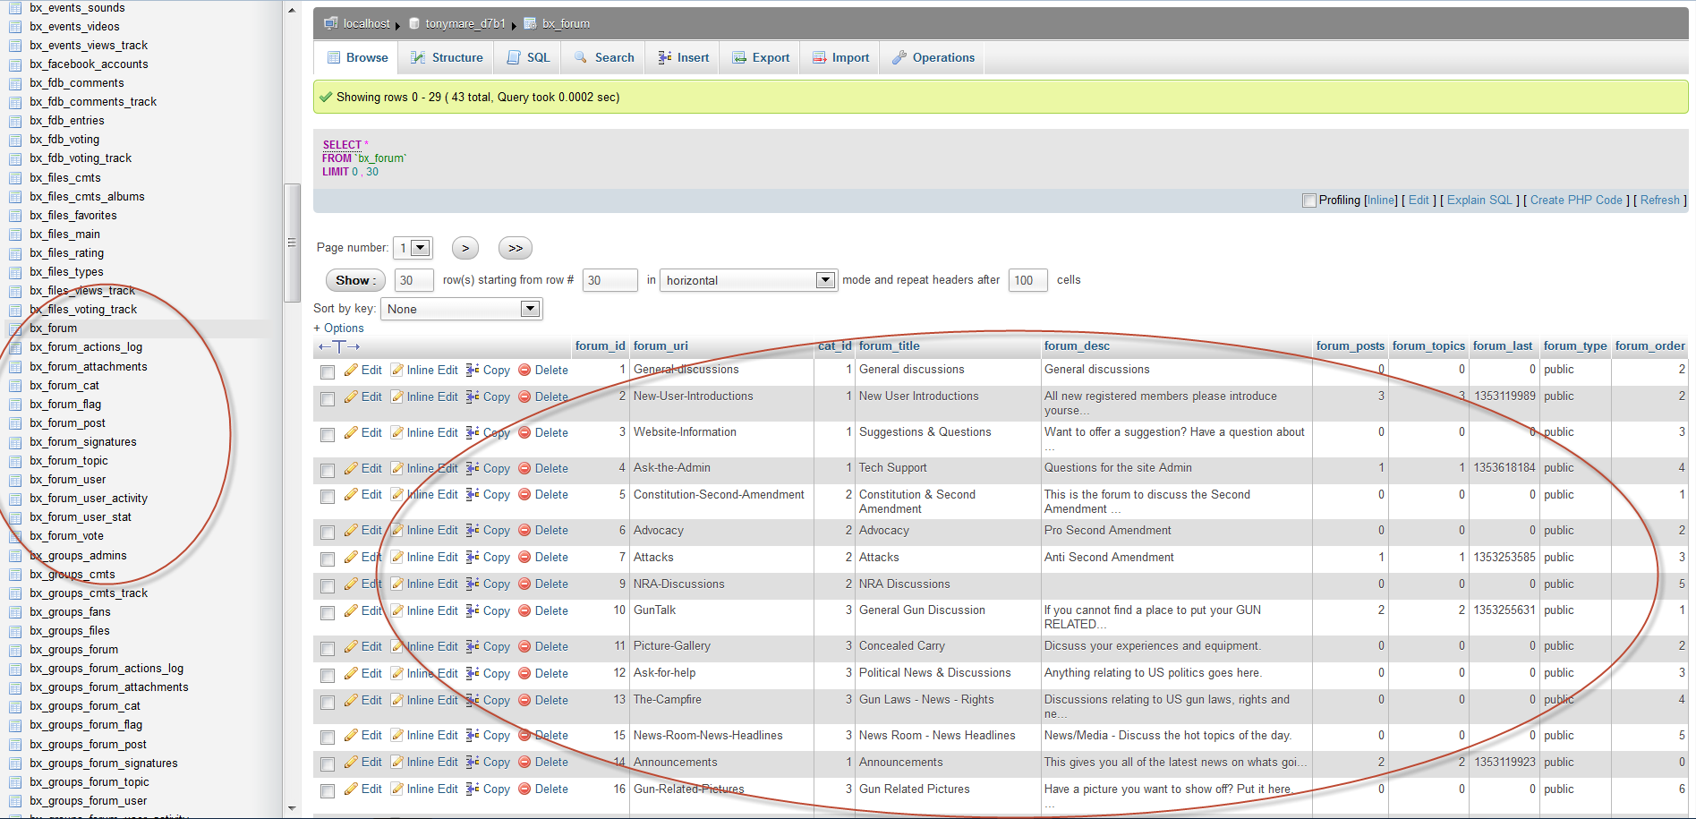This screenshot has height=819, width=1696.
Task: Click bx_forum_post table icon in sidebar
Action: click(15, 423)
